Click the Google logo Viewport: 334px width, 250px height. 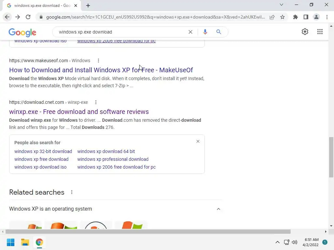point(23,33)
